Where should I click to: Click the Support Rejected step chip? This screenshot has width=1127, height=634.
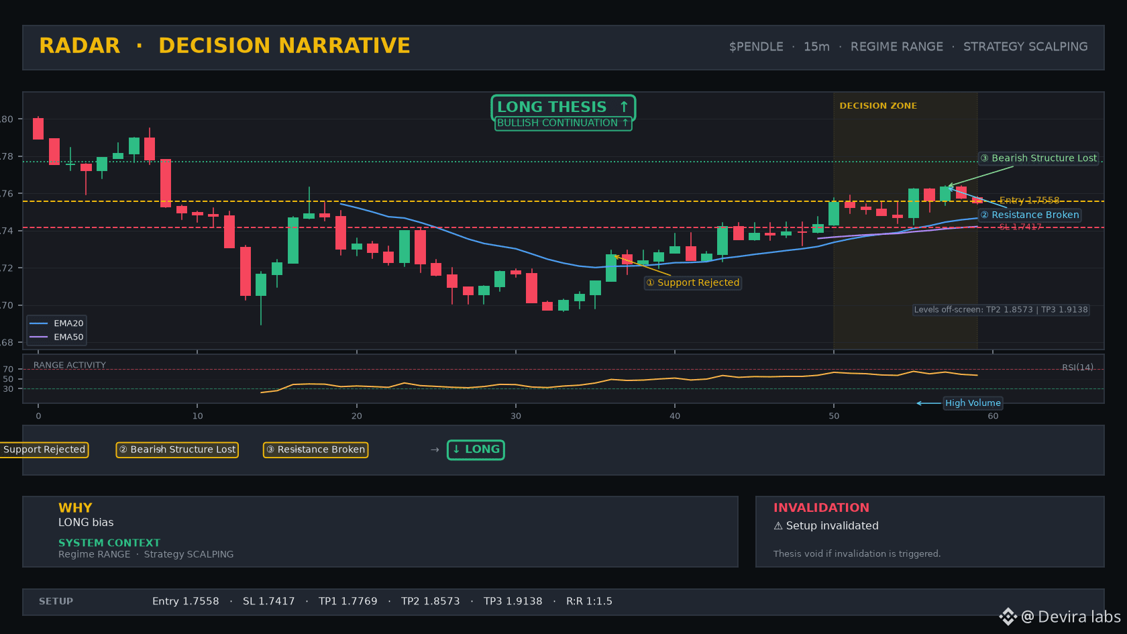(44, 450)
